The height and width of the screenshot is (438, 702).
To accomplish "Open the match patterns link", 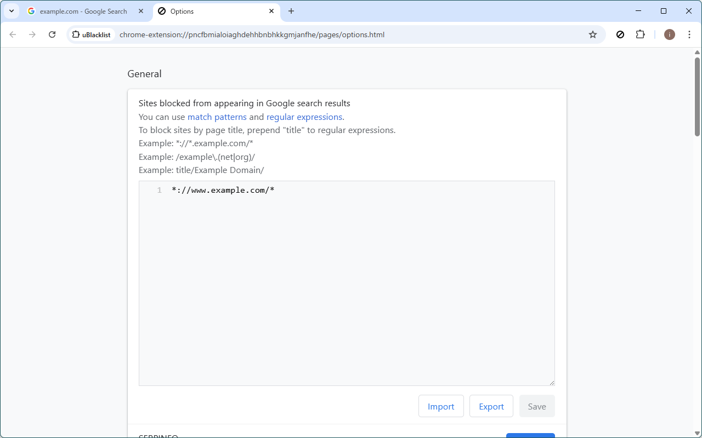I will (x=217, y=117).
